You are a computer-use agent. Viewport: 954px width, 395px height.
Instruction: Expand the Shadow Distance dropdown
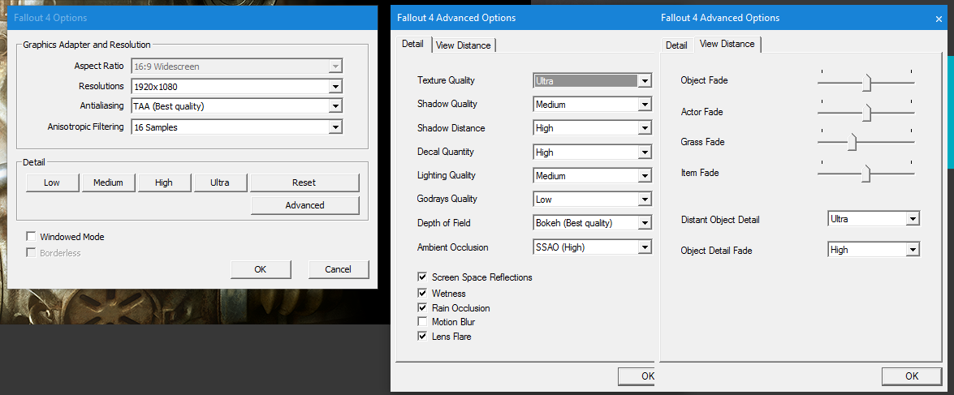592,128
